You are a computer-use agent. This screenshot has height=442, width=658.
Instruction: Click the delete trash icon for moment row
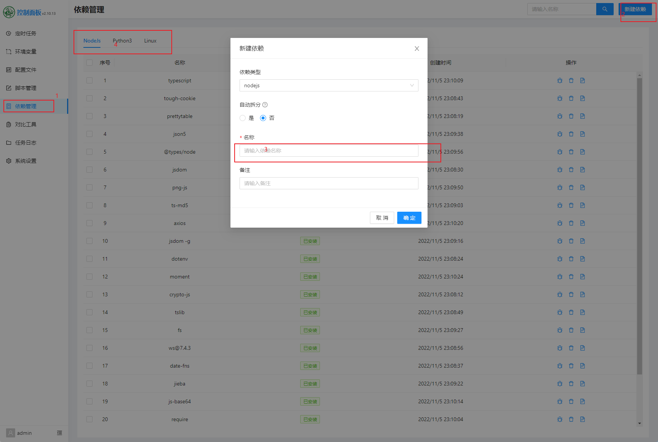(x=571, y=277)
